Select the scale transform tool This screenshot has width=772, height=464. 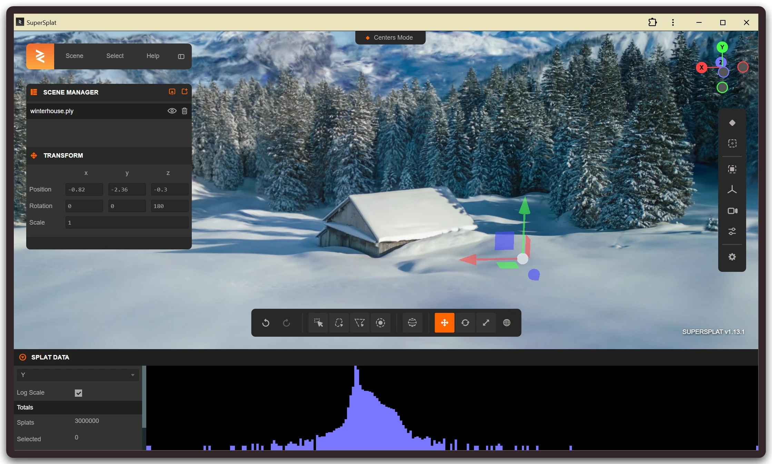point(486,323)
